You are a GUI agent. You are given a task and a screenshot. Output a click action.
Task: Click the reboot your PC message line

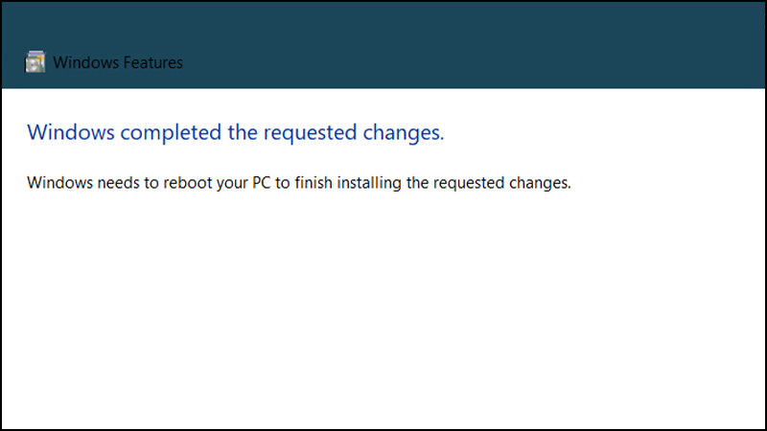pyautogui.click(x=299, y=183)
